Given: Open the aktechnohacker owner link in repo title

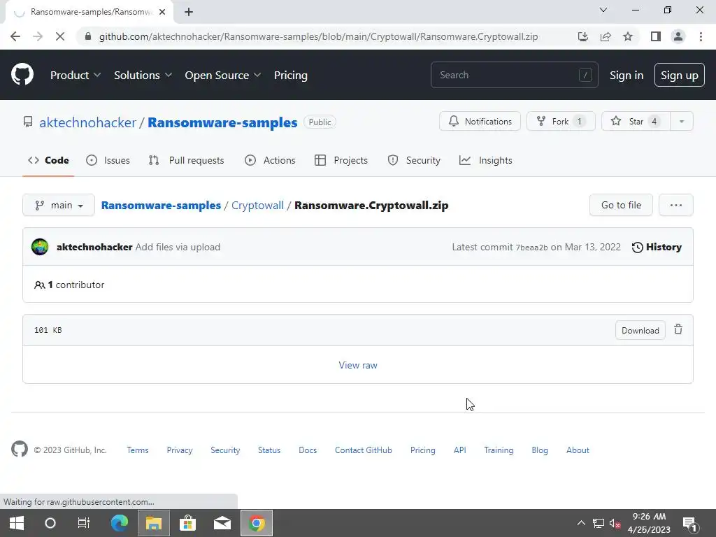Looking at the screenshot, I should click(87, 122).
